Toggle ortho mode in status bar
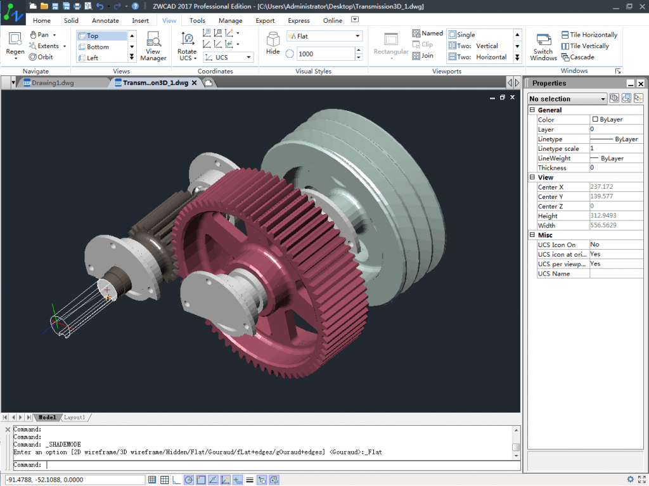 click(176, 480)
